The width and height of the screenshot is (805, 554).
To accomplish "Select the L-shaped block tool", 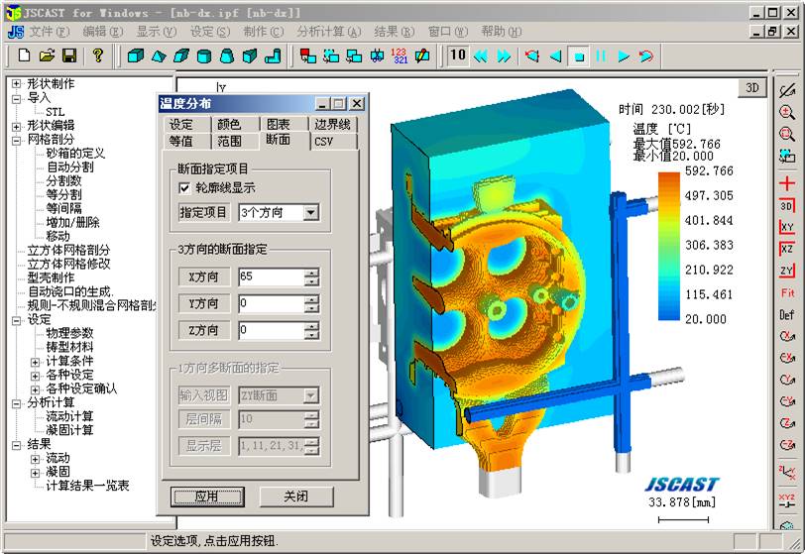I will [273, 55].
